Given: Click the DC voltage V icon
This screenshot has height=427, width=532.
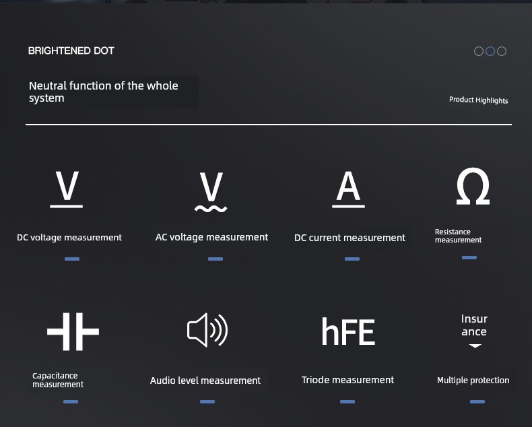Looking at the screenshot, I should coord(67,189).
